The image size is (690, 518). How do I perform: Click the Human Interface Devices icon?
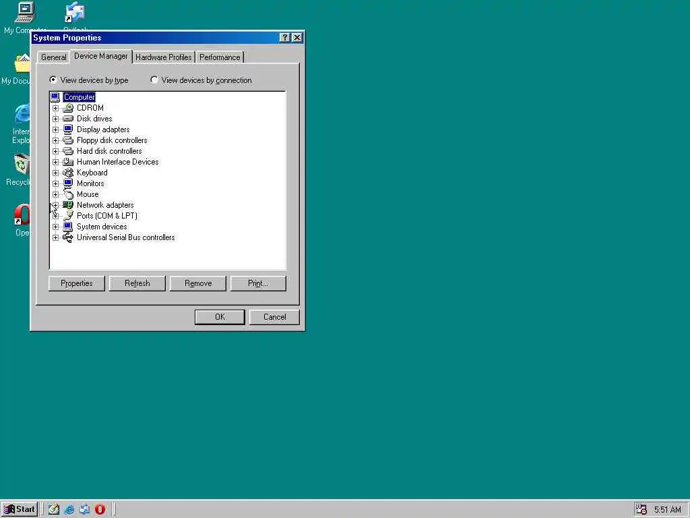click(68, 162)
